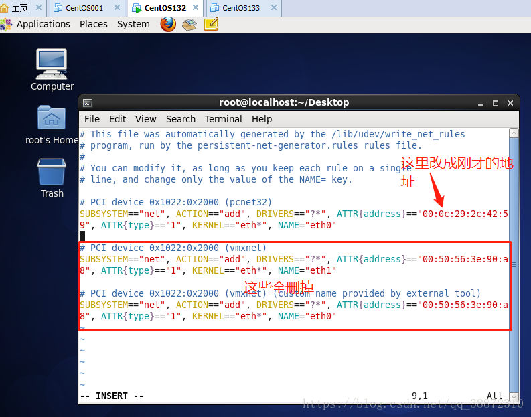This screenshot has width=531, height=417.
Task: Open the Terminal menu
Action: coord(223,119)
